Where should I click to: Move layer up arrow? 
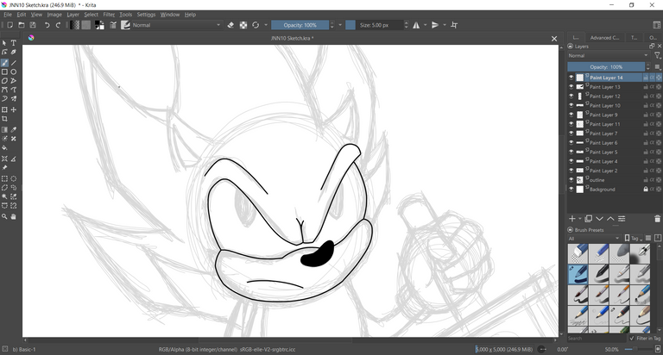(x=610, y=219)
